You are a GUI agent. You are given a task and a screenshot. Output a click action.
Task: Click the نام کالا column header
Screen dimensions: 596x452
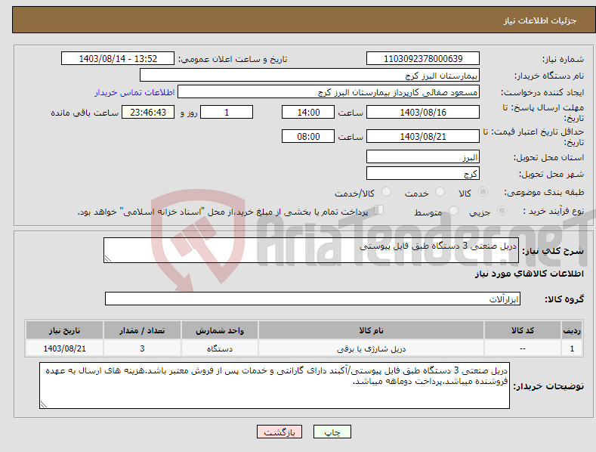pyautogui.click(x=371, y=330)
